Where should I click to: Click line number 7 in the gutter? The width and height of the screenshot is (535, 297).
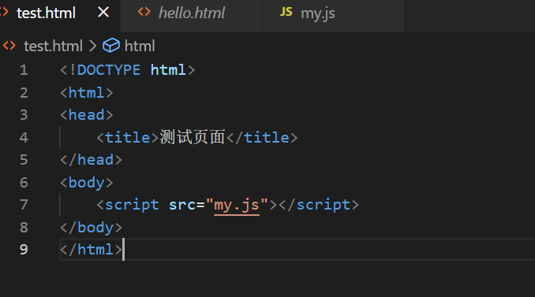tap(24, 205)
